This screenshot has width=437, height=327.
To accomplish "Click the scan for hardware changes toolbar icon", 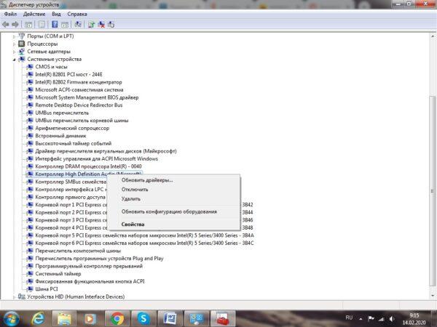I will click(78, 25).
